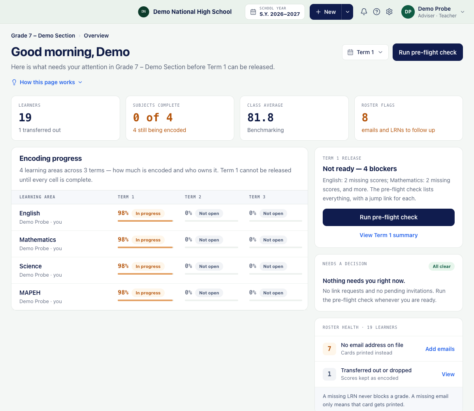Image resolution: width=474 pixels, height=411 pixels.
Task: Open View Term 1 summary link
Action: click(389, 235)
